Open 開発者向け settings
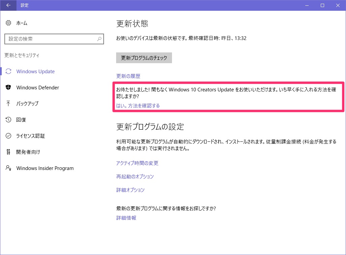This screenshot has height=255, width=346. (28, 152)
